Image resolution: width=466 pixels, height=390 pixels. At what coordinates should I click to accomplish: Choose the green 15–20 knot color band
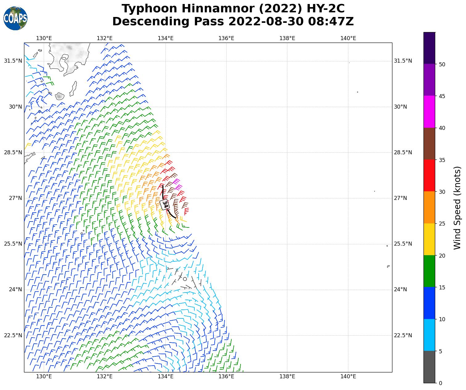(x=429, y=271)
